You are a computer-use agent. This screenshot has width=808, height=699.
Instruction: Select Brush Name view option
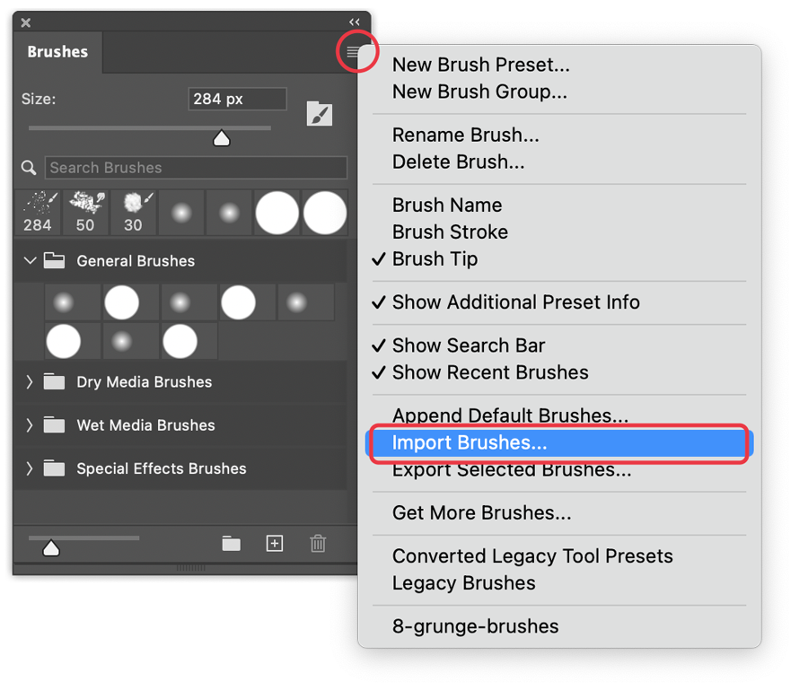[x=447, y=205]
